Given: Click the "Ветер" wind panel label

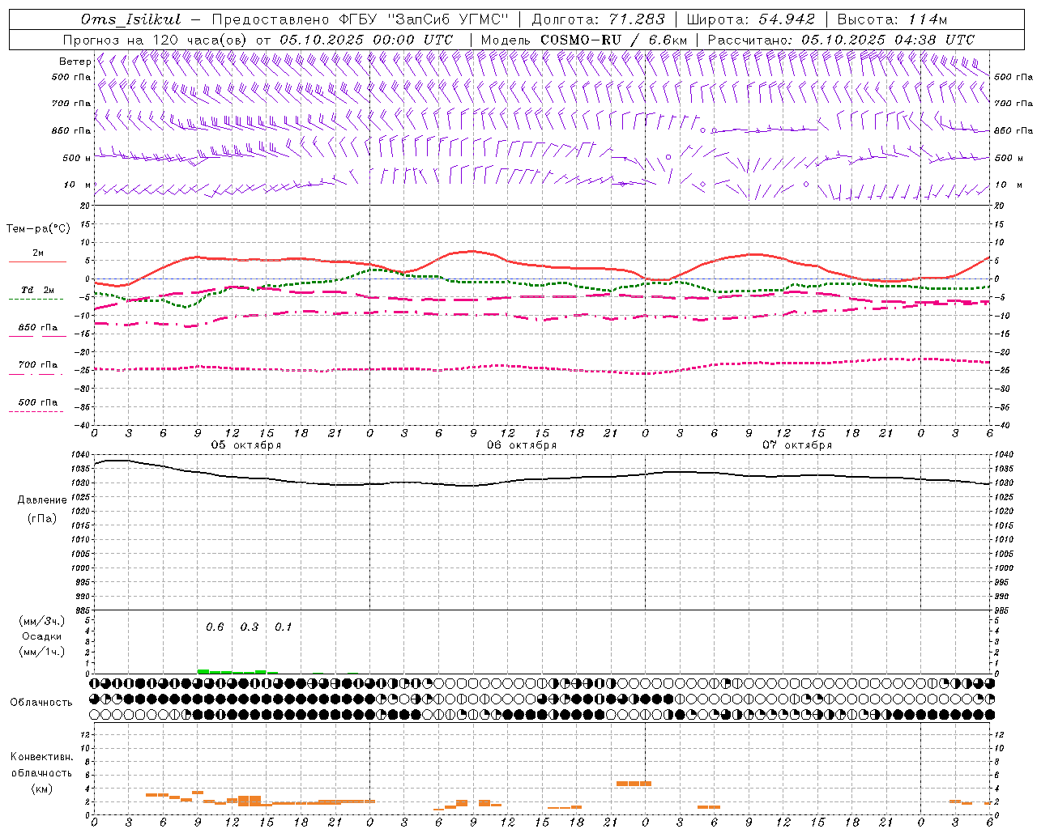Looking at the screenshot, I should (75, 62).
